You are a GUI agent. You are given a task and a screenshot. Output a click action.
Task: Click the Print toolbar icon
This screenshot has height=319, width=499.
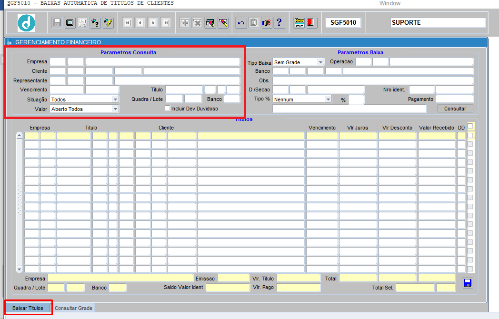(x=82, y=22)
